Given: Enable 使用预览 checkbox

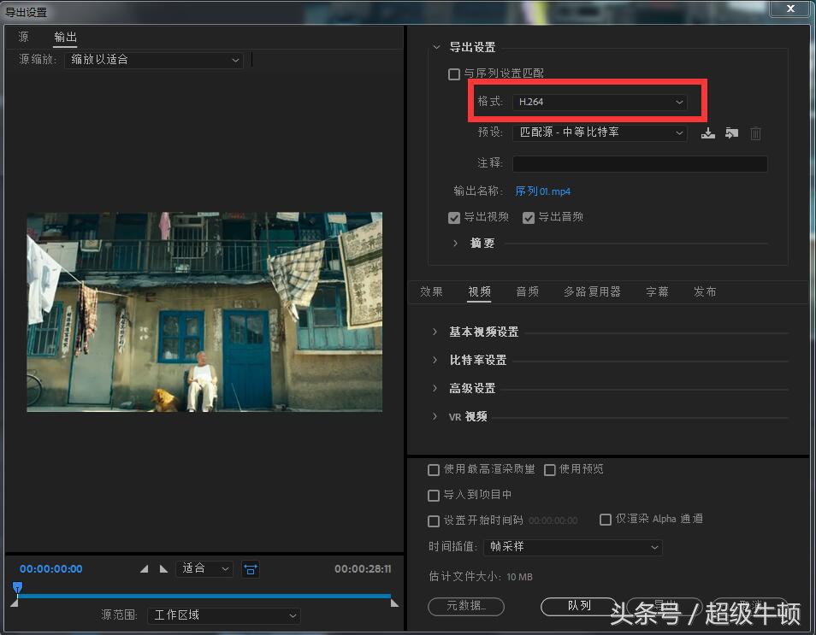Looking at the screenshot, I should point(549,469).
